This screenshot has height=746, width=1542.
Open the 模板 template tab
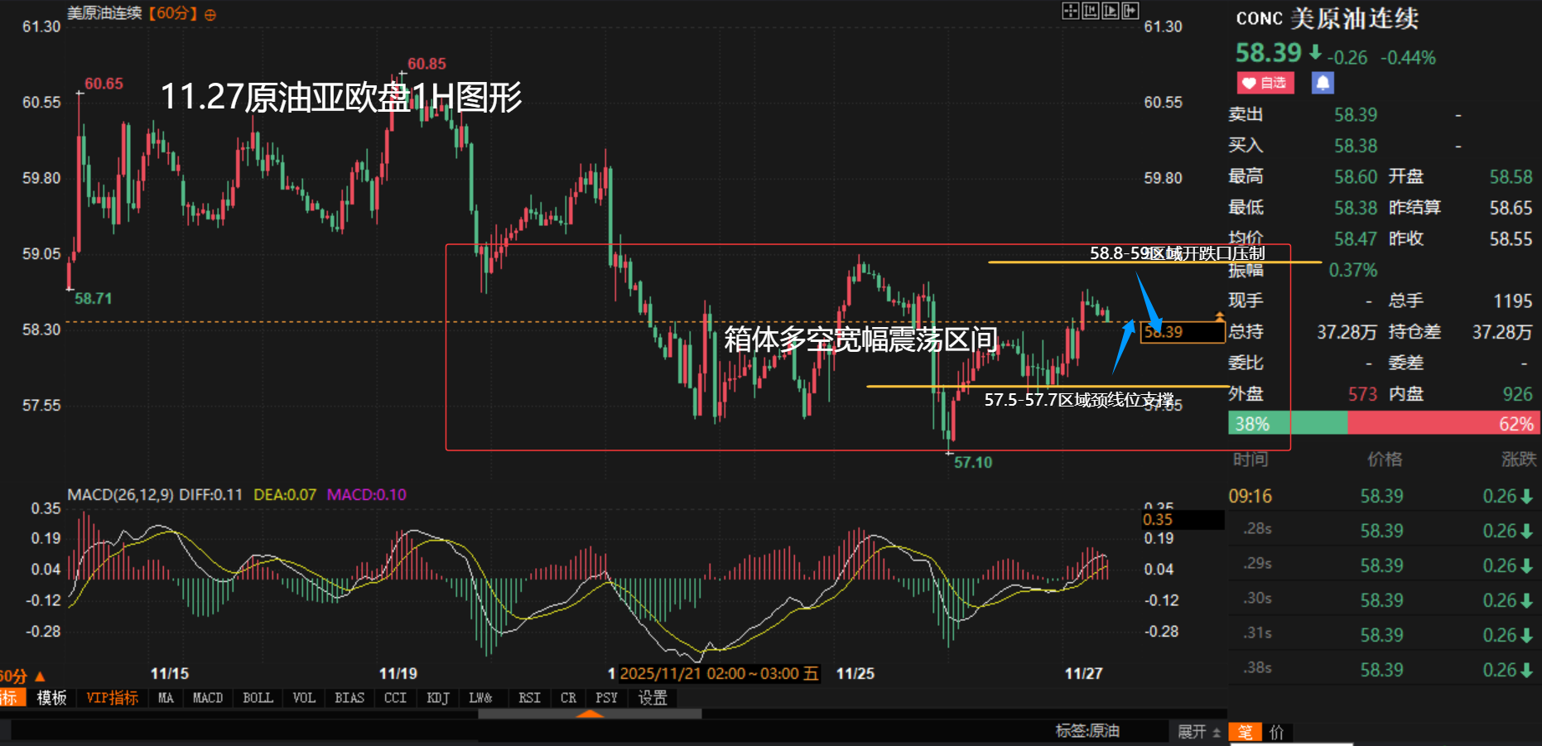51,698
